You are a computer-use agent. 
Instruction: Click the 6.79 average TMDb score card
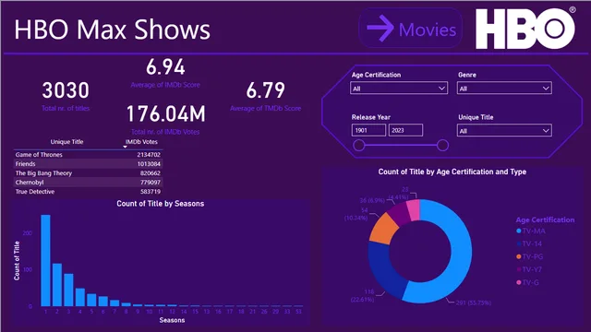pyautogui.click(x=265, y=96)
